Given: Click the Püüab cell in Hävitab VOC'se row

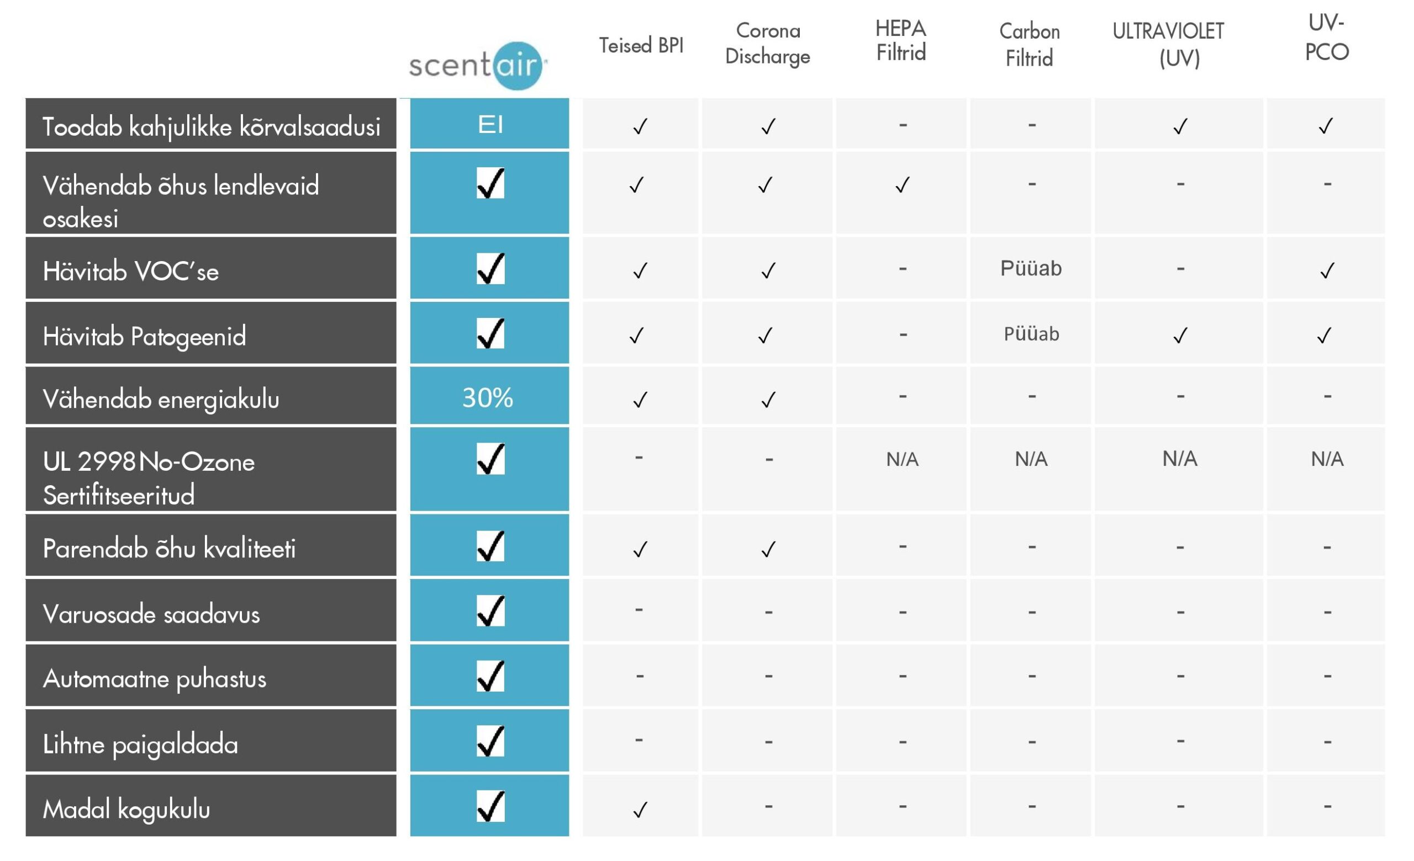Looking at the screenshot, I should pos(1031,268).
